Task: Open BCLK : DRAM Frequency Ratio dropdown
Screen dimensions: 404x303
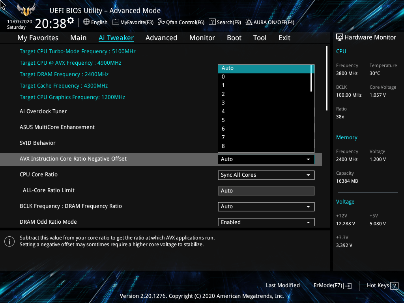Action: pyautogui.click(x=266, y=207)
